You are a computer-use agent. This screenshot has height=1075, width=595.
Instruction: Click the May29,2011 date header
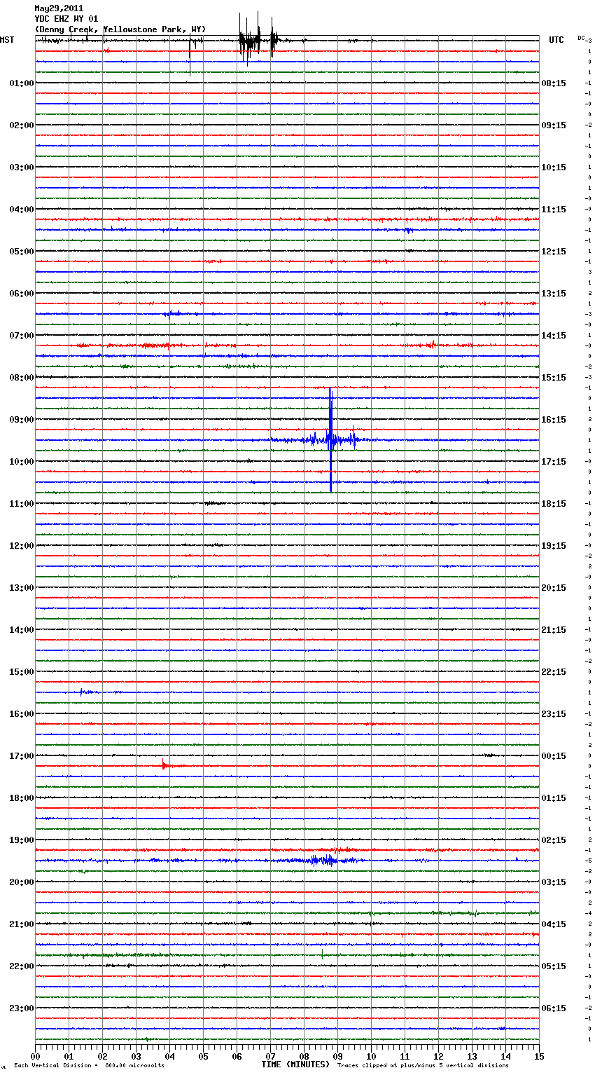coord(59,8)
